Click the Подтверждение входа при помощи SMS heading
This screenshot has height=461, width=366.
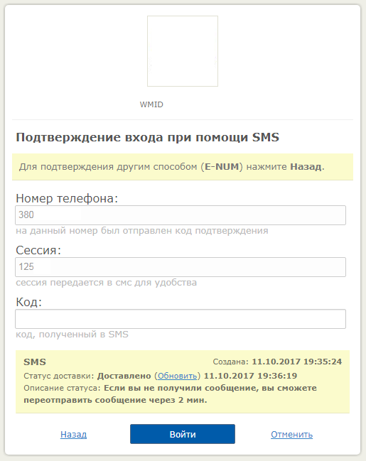click(147, 137)
